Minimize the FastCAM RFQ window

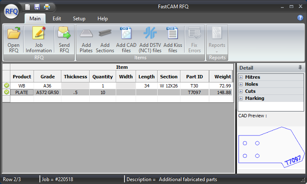click(282, 7)
